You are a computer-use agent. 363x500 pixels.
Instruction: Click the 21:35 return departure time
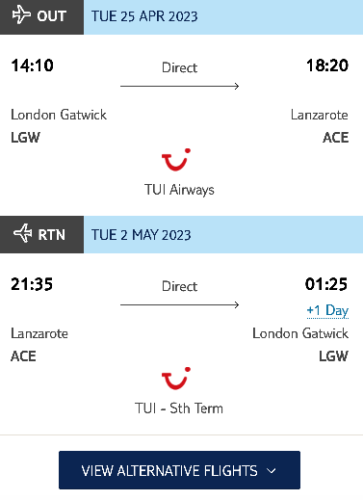click(x=32, y=284)
